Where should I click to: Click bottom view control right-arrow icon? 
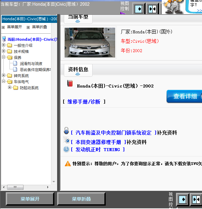(183, 199)
